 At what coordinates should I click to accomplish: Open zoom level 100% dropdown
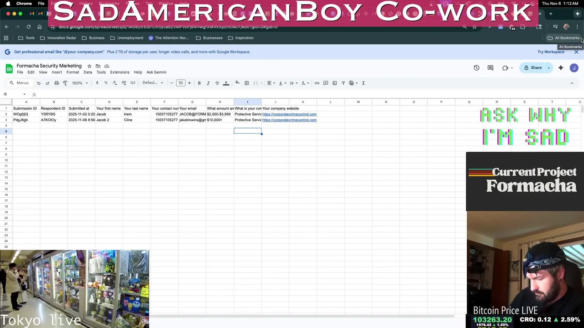80,83
